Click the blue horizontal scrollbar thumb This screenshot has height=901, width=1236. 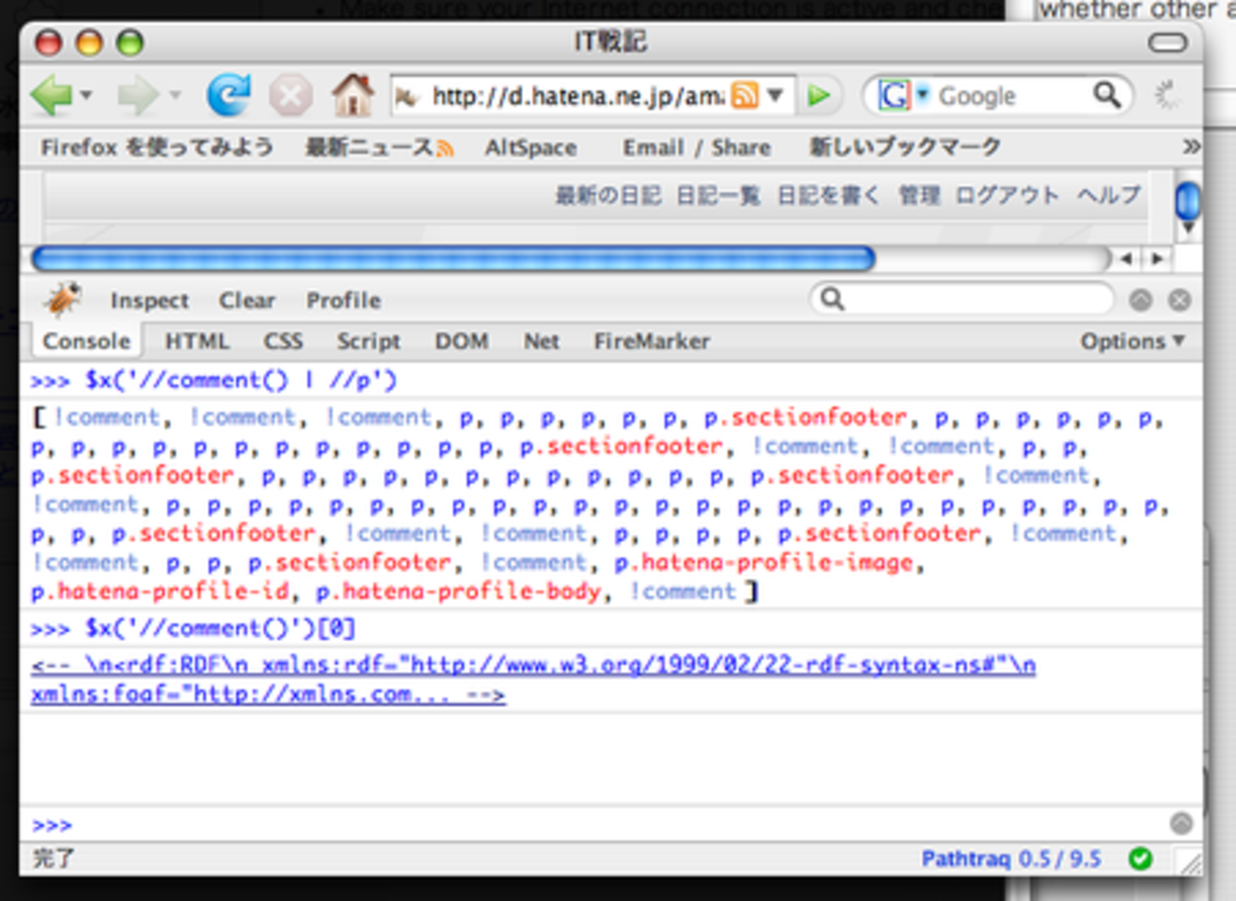[453, 259]
